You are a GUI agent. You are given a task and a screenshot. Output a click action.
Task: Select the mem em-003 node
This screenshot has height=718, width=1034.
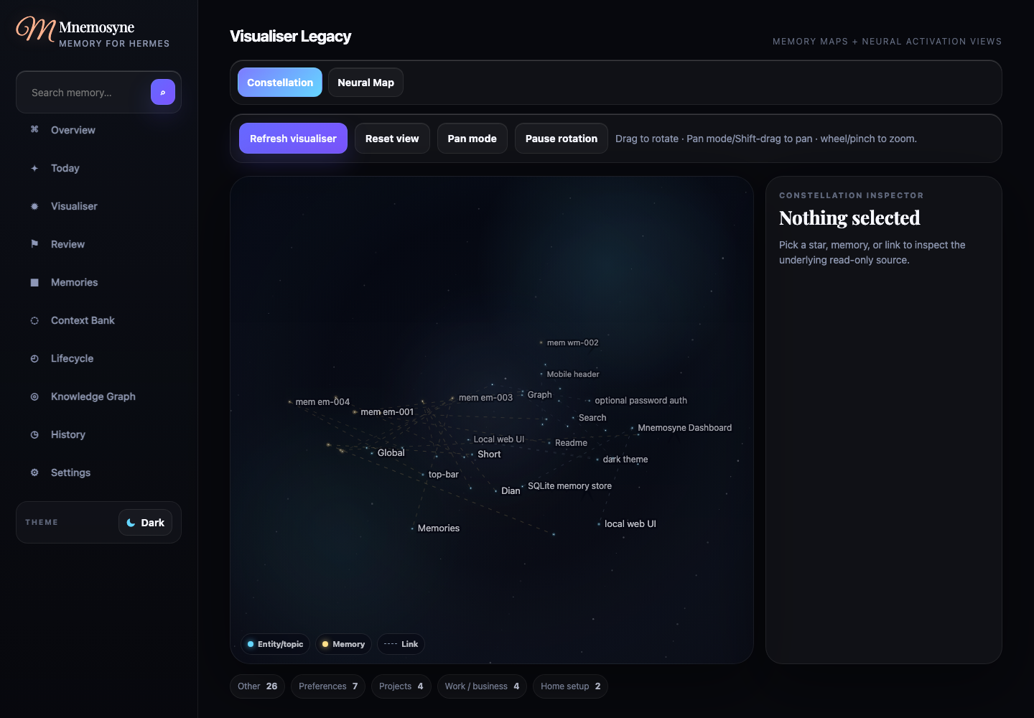[452, 398]
